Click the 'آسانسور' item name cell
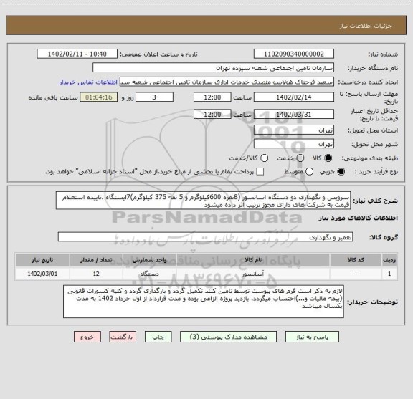The image size is (413, 399). pyautogui.click(x=253, y=274)
